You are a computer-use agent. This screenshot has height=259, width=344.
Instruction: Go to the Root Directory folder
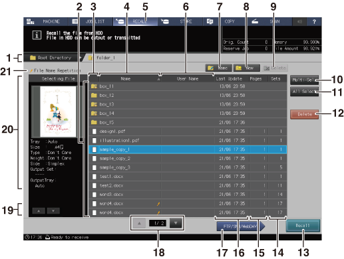(x=51, y=58)
